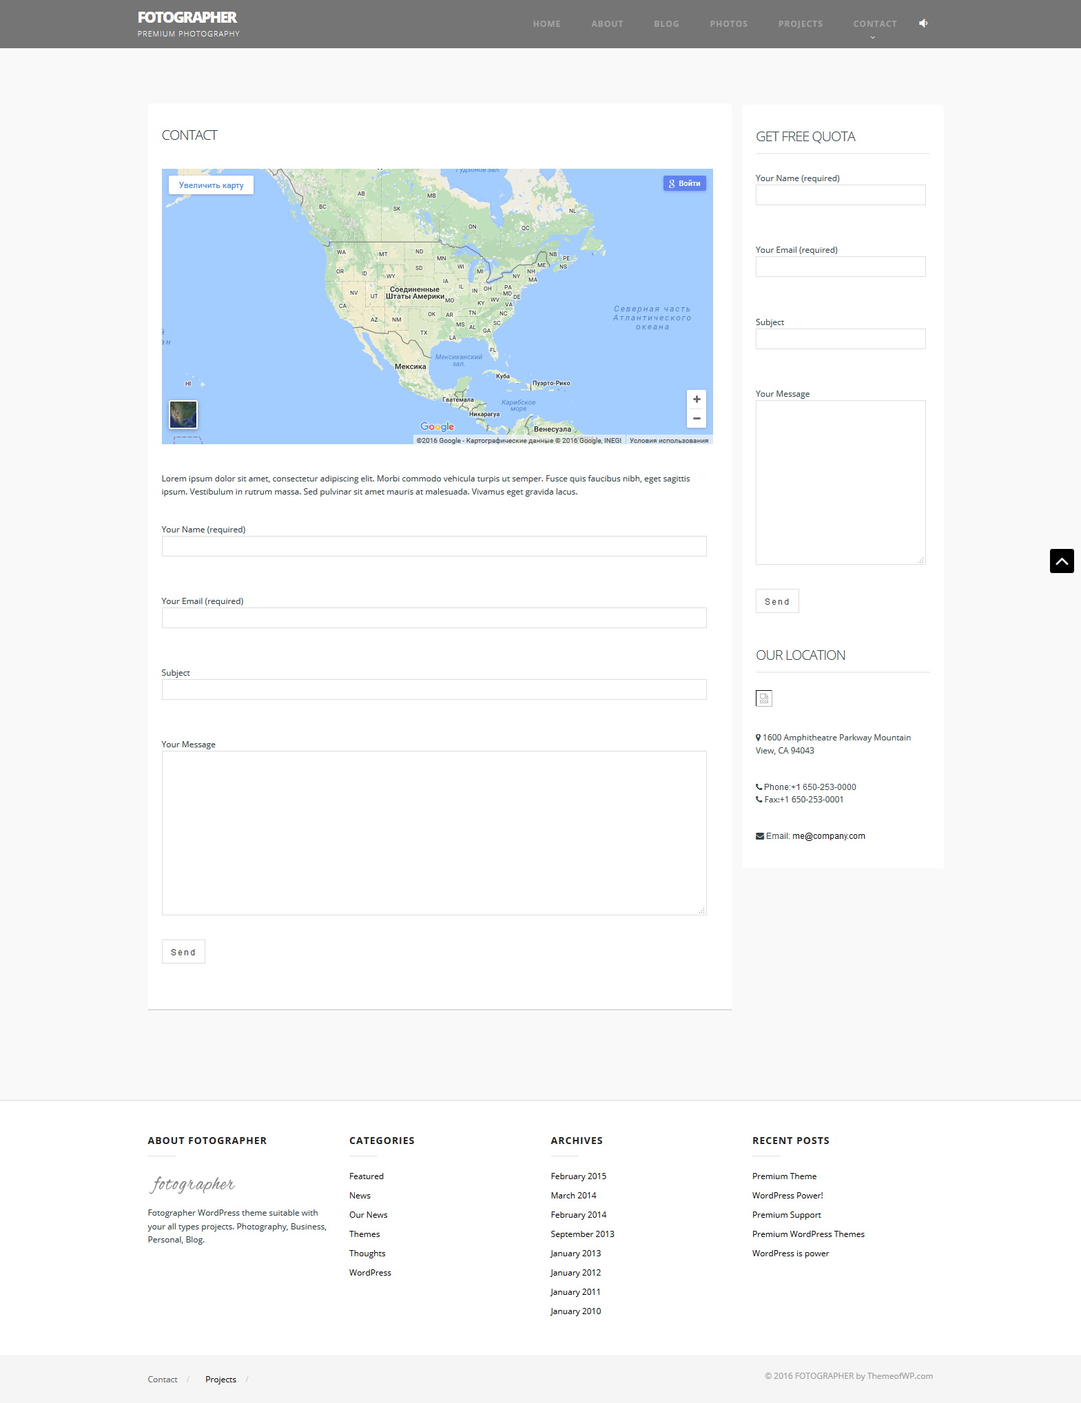Click the Войти sign-in button on map

tap(684, 183)
